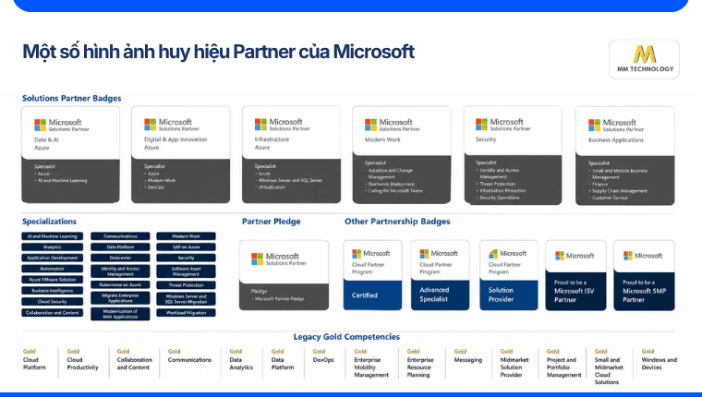Select the Software Asset Management pill

pyautogui.click(x=186, y=271)
